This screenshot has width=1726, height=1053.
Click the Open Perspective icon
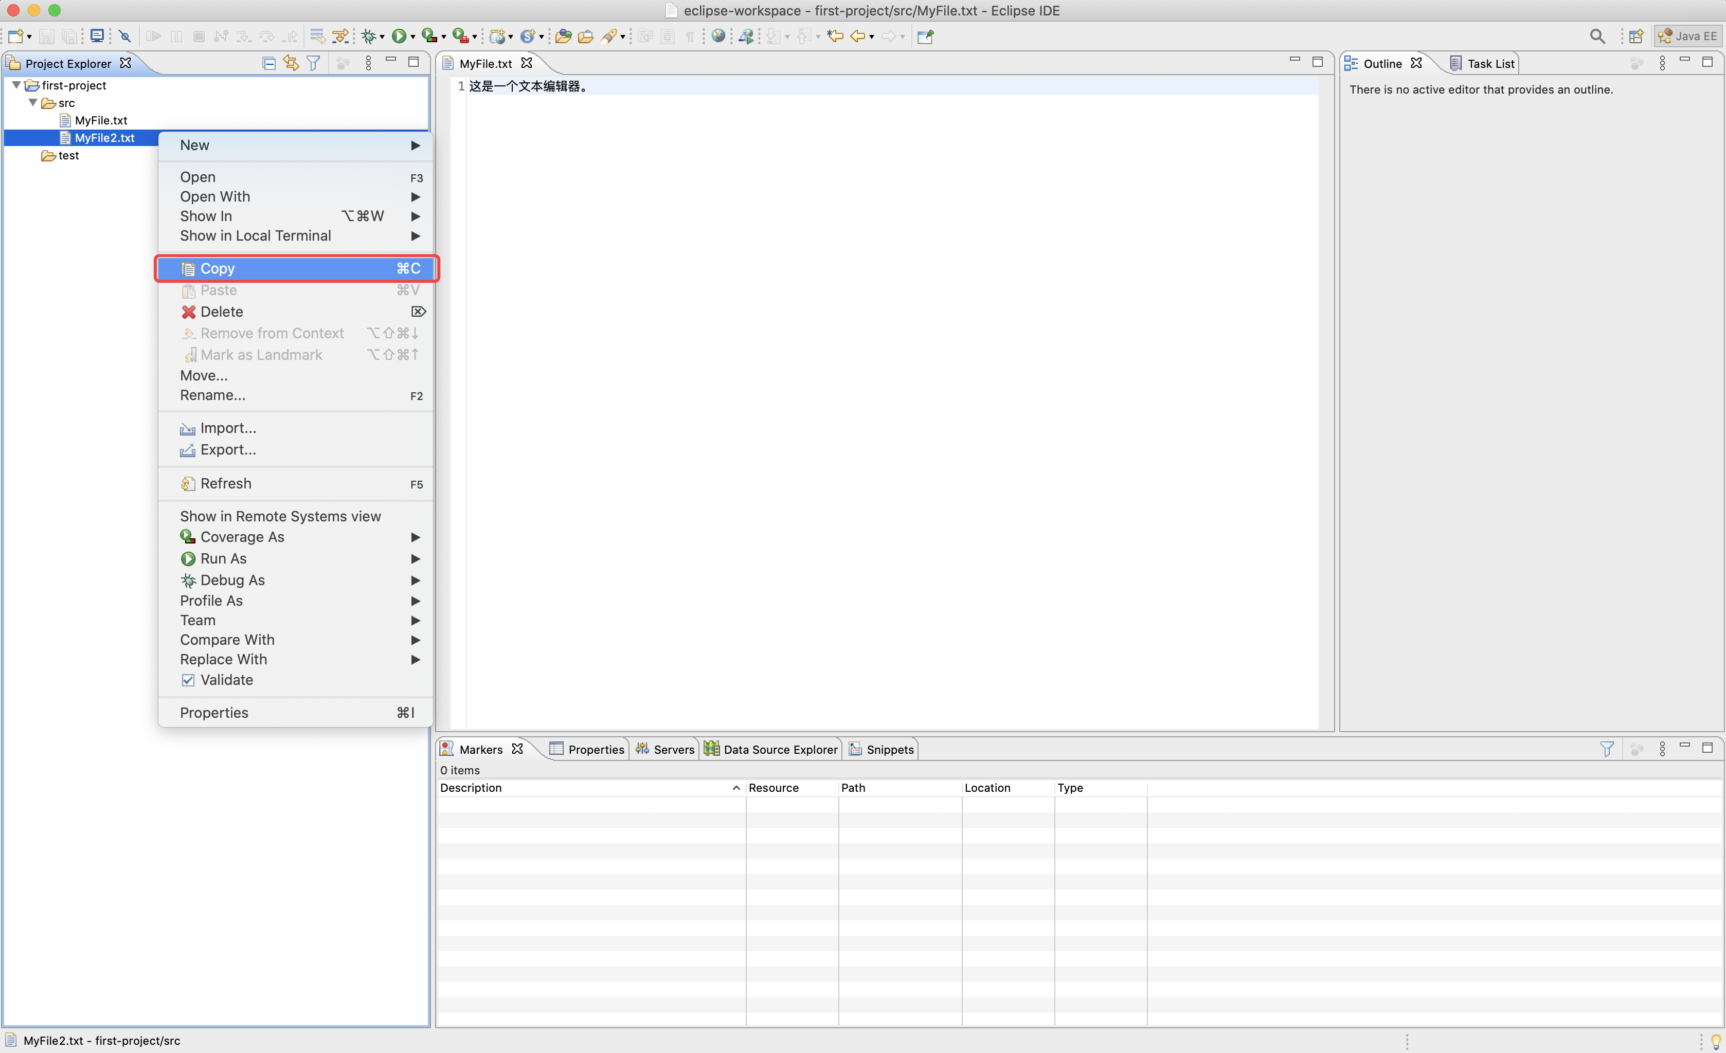coord(1637,37)
